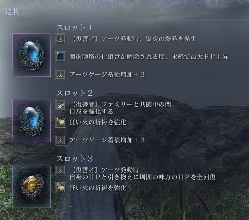Image resolution: width=249 pixels, height=220 pixels.
Task: Open the スロット２ heading
Action: click(x=75, y=93)
